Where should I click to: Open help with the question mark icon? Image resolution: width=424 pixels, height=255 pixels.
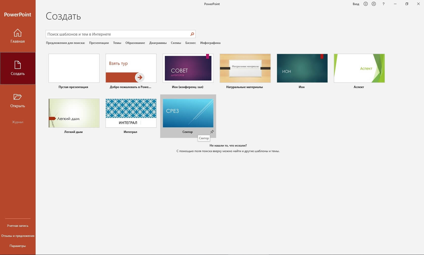click(383, 4)
